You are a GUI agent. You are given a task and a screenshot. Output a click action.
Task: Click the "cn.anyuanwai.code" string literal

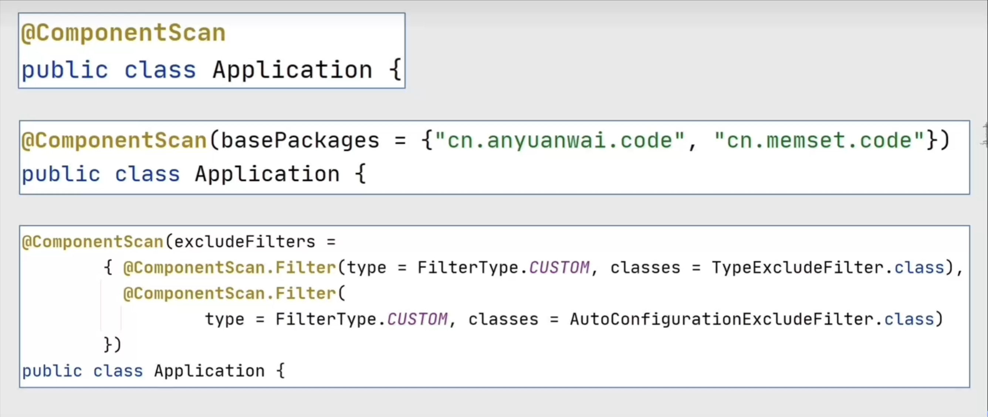point(559,140)
